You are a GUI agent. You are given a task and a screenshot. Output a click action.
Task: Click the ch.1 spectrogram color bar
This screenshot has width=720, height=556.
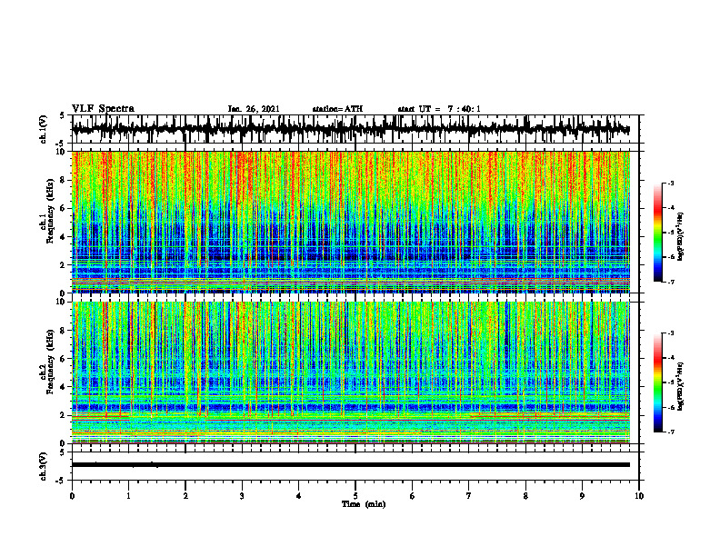click(x=657, y=233)
